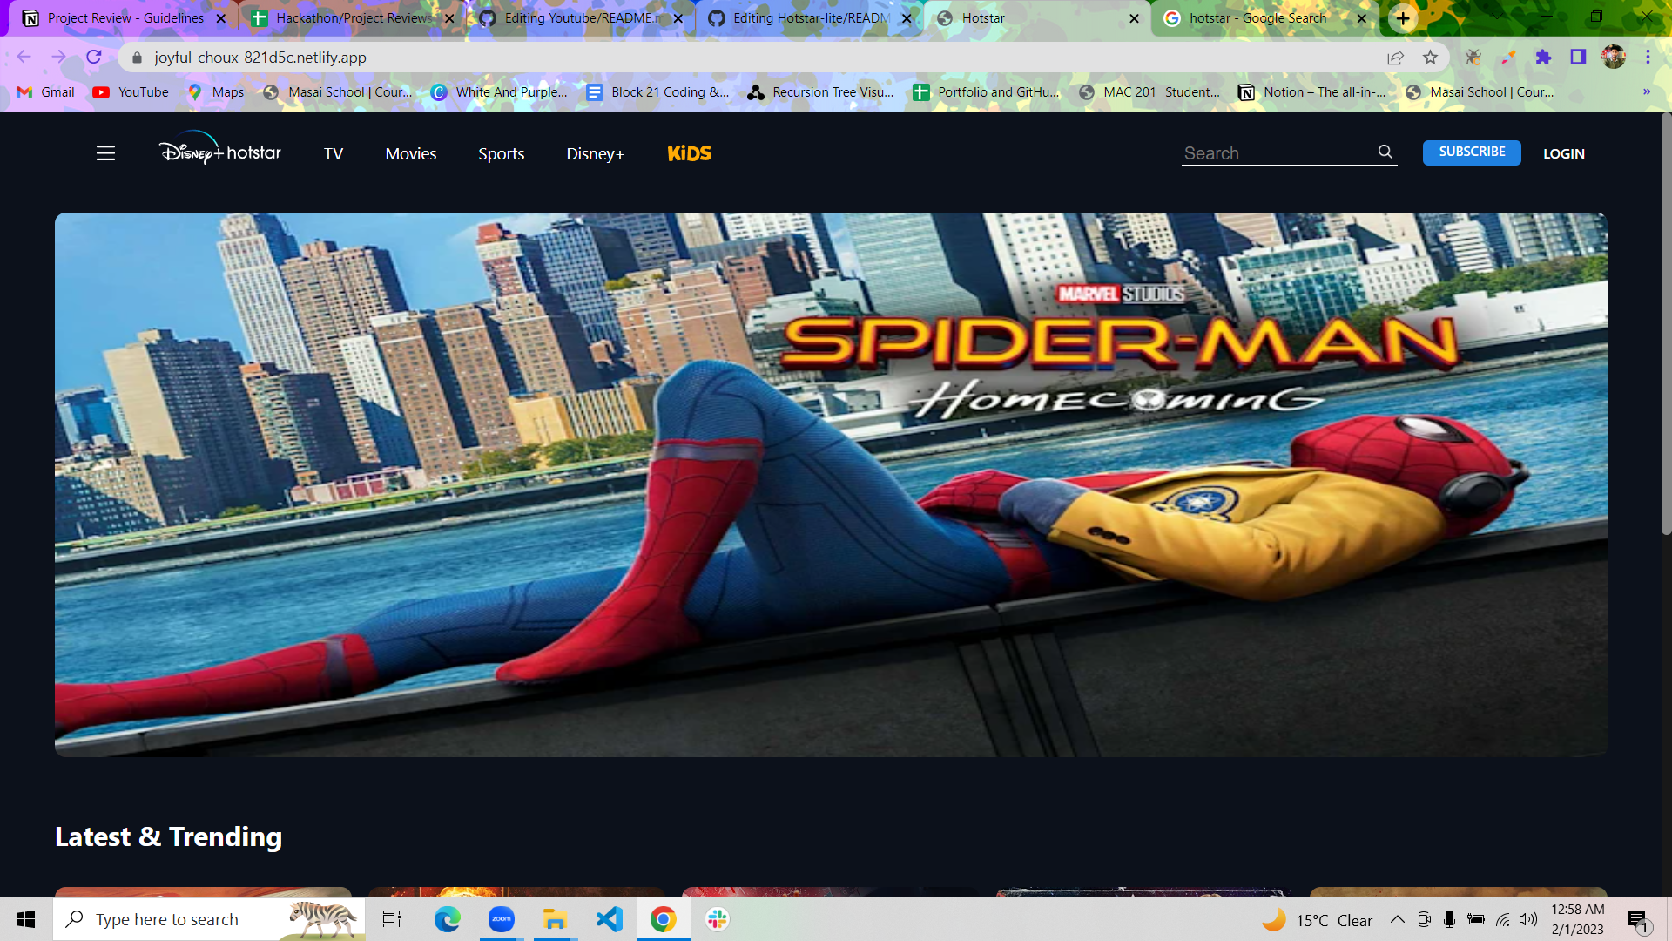This screenshot has height=941, width=1672.
Task: Open the Maps bookmark
Action: [x=216, y=92]
